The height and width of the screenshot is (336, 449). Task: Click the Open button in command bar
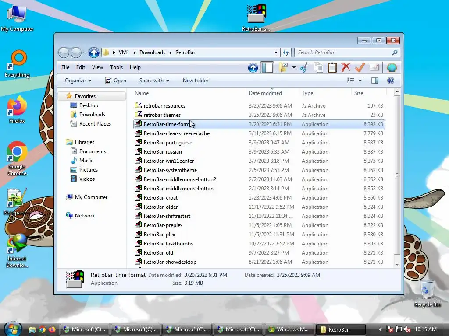coord(116,80)
